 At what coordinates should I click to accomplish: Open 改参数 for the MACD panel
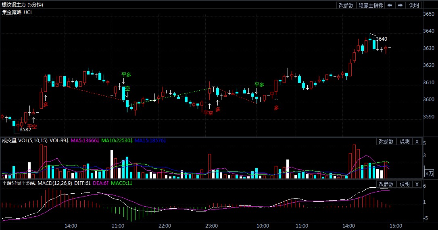pos(386,184)
